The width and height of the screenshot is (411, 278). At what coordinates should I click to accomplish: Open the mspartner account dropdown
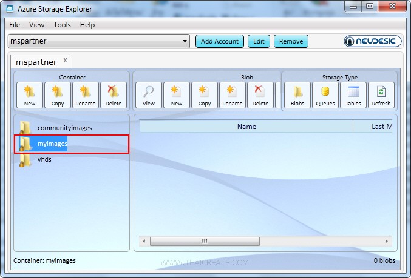coord(98,41)
